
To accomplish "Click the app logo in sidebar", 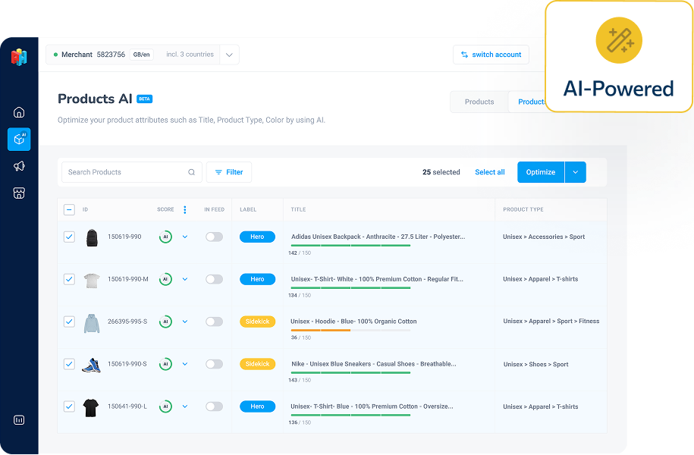I will pyautogui.click(x=19, y=57).
